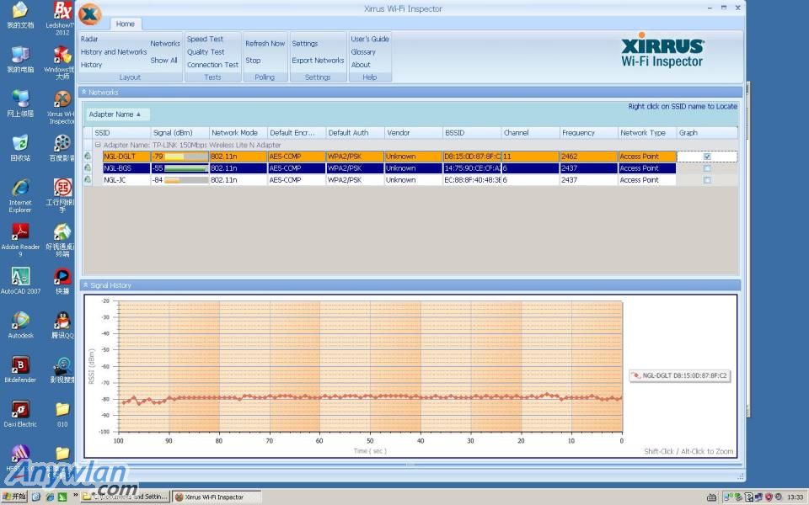Select Radar layout in the ribbon
Image resolution: width=809 pixels, height=505 pixels.
click(89, 39)
